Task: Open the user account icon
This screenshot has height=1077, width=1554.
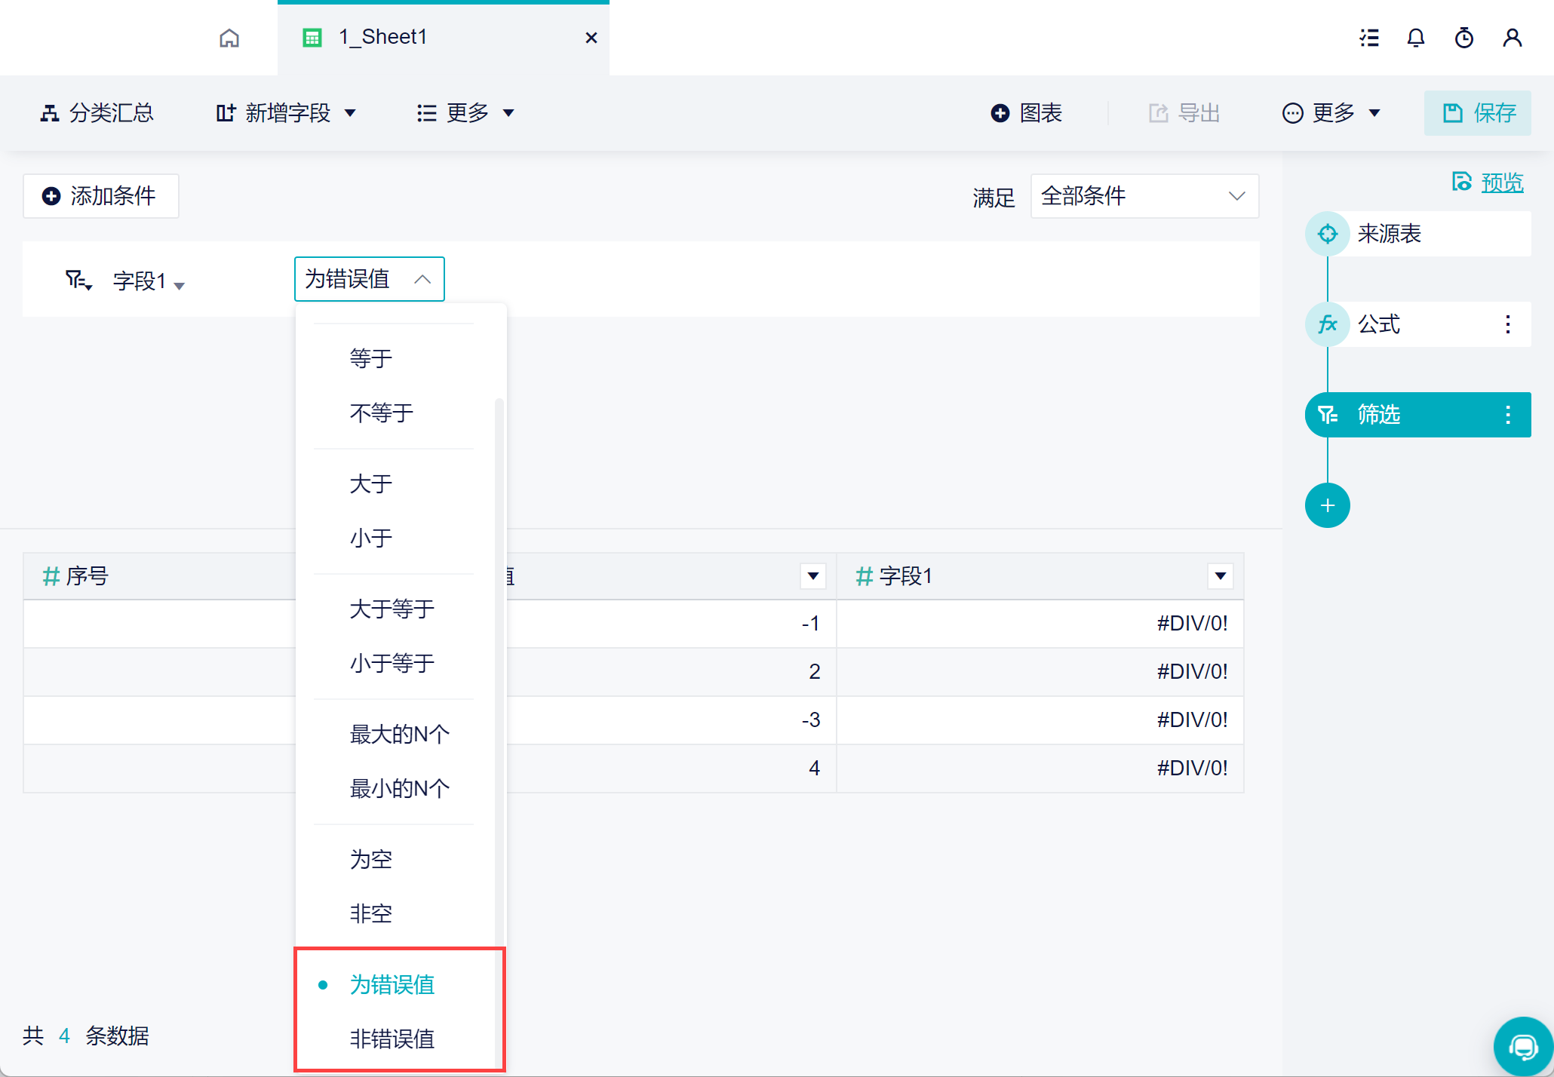Action: pyautogui.click(x=1512, y=38)
